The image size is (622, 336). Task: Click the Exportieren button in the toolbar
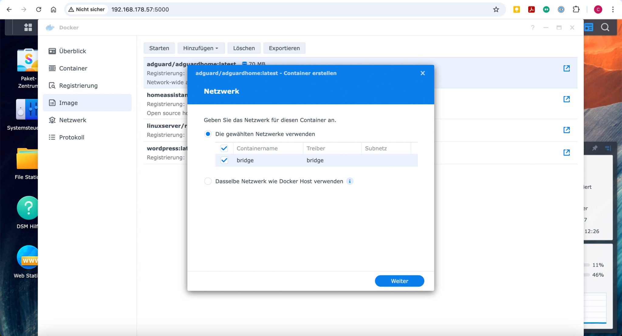[x=284, y=48]
